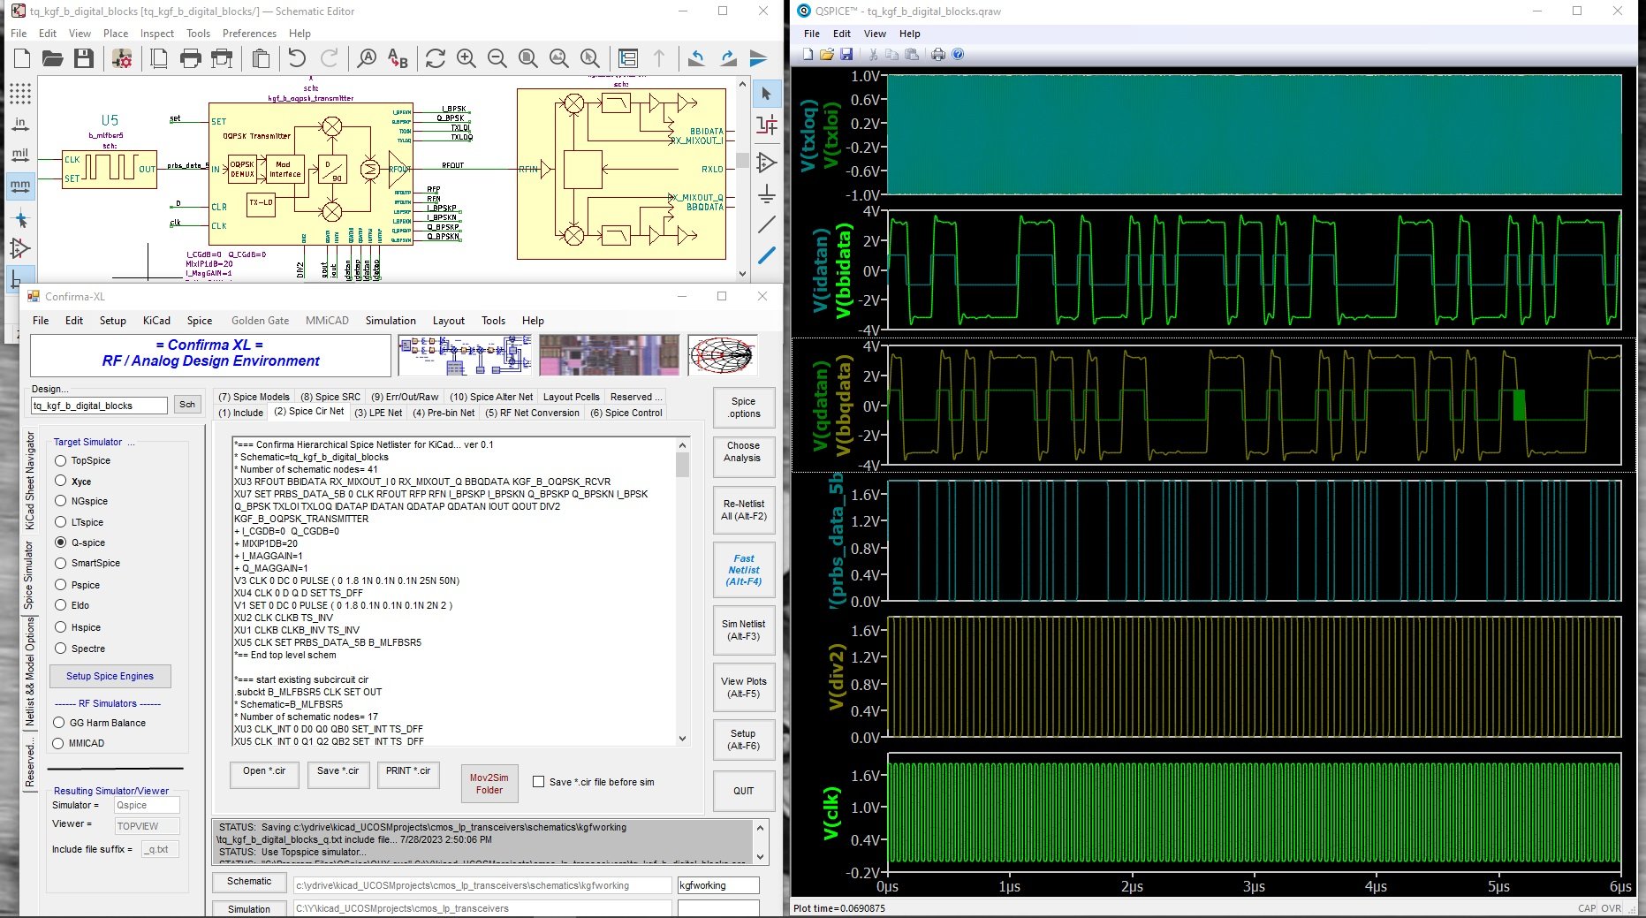Select the LTspice target simulator

click(61, 522)
